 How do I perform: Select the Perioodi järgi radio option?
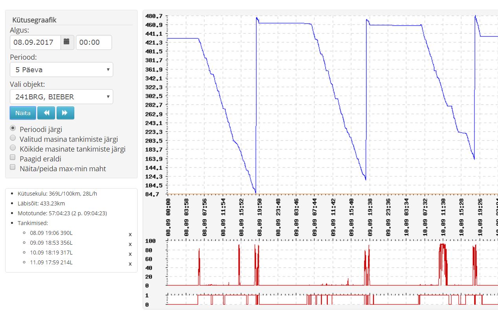coord(13,128)
